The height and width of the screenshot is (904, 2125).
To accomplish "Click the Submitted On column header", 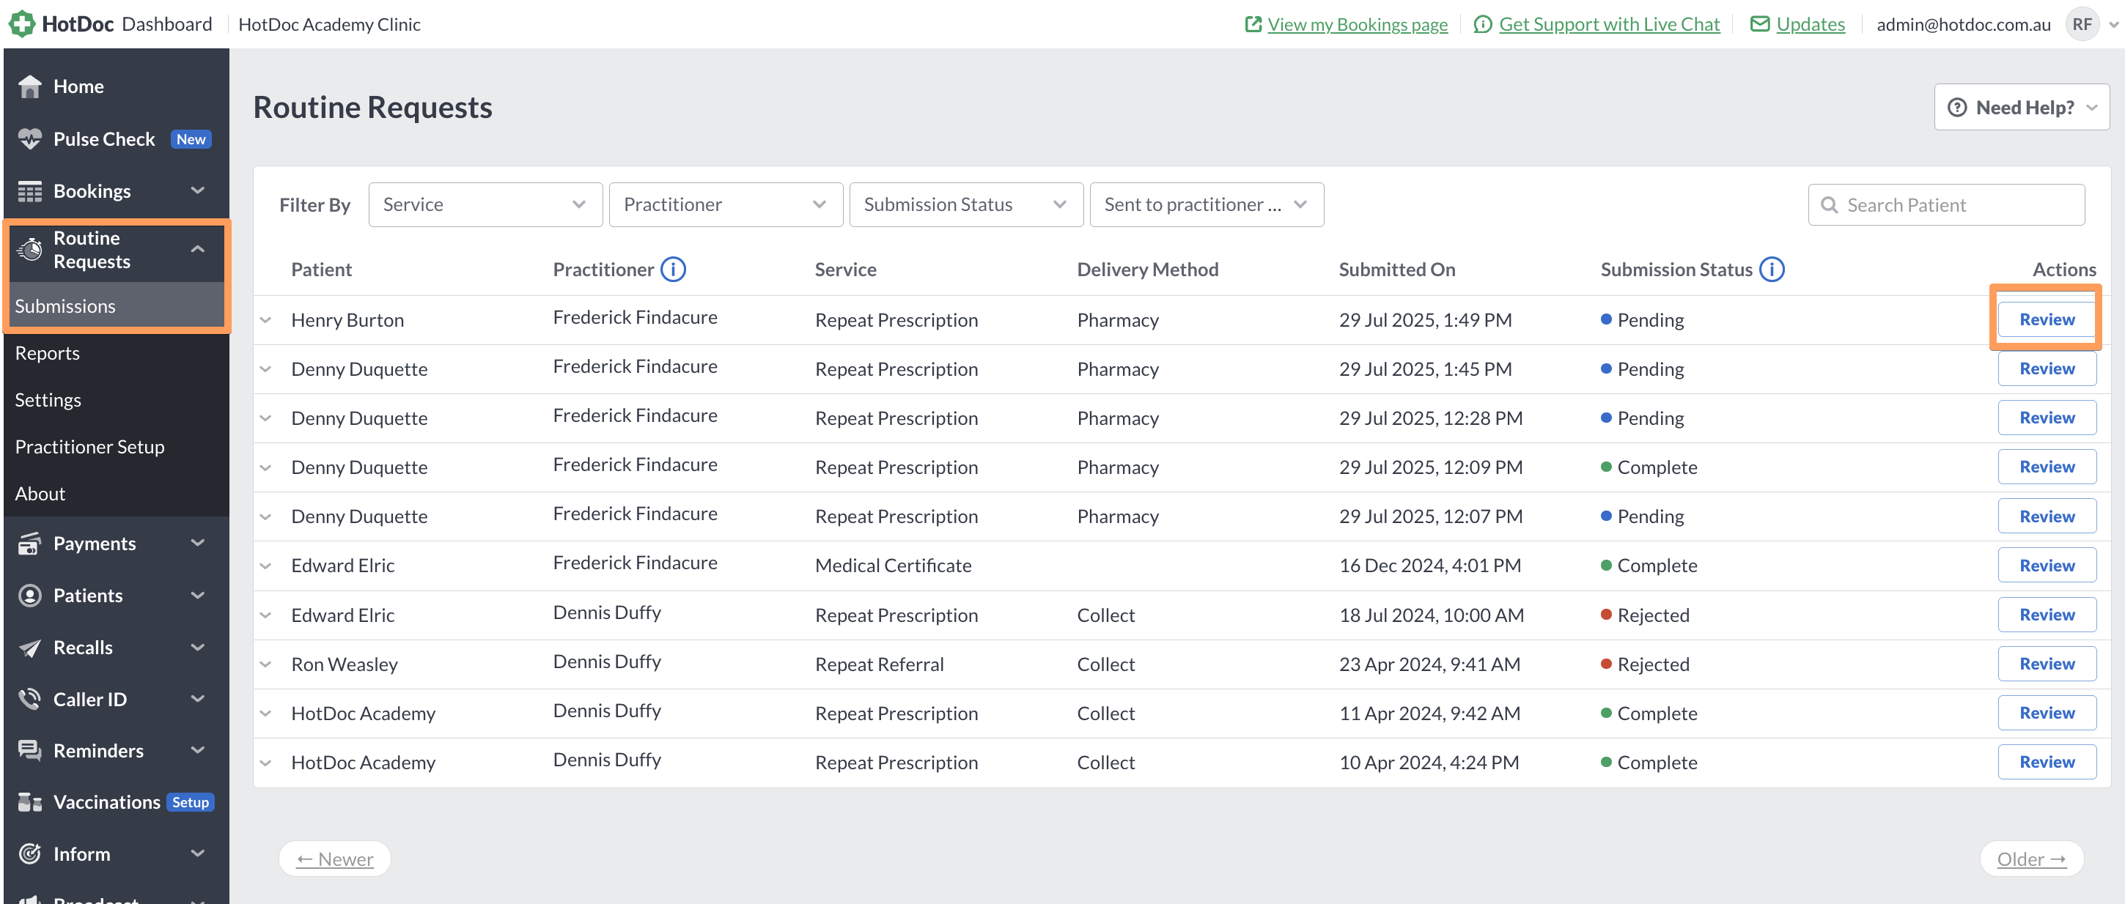I will click(x=1396, y=270).
